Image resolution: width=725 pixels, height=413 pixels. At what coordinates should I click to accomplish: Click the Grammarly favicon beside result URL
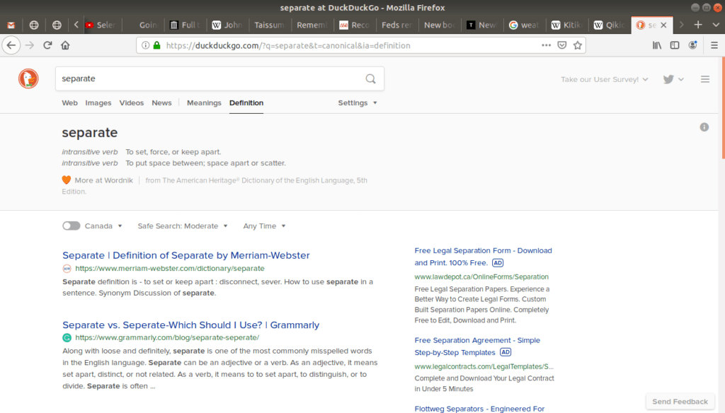click(x=67, y=338)
